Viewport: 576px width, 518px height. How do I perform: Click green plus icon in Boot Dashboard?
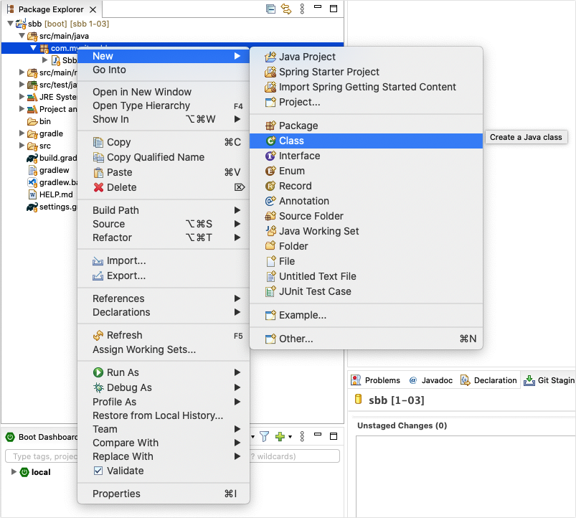[280, 436]
